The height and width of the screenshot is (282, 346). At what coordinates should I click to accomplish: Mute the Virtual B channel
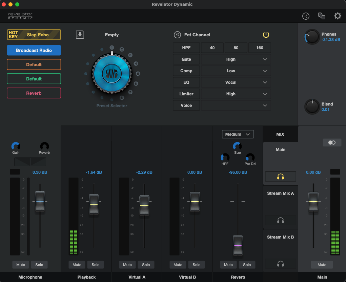pyautogui.click(x=178, y=265)
